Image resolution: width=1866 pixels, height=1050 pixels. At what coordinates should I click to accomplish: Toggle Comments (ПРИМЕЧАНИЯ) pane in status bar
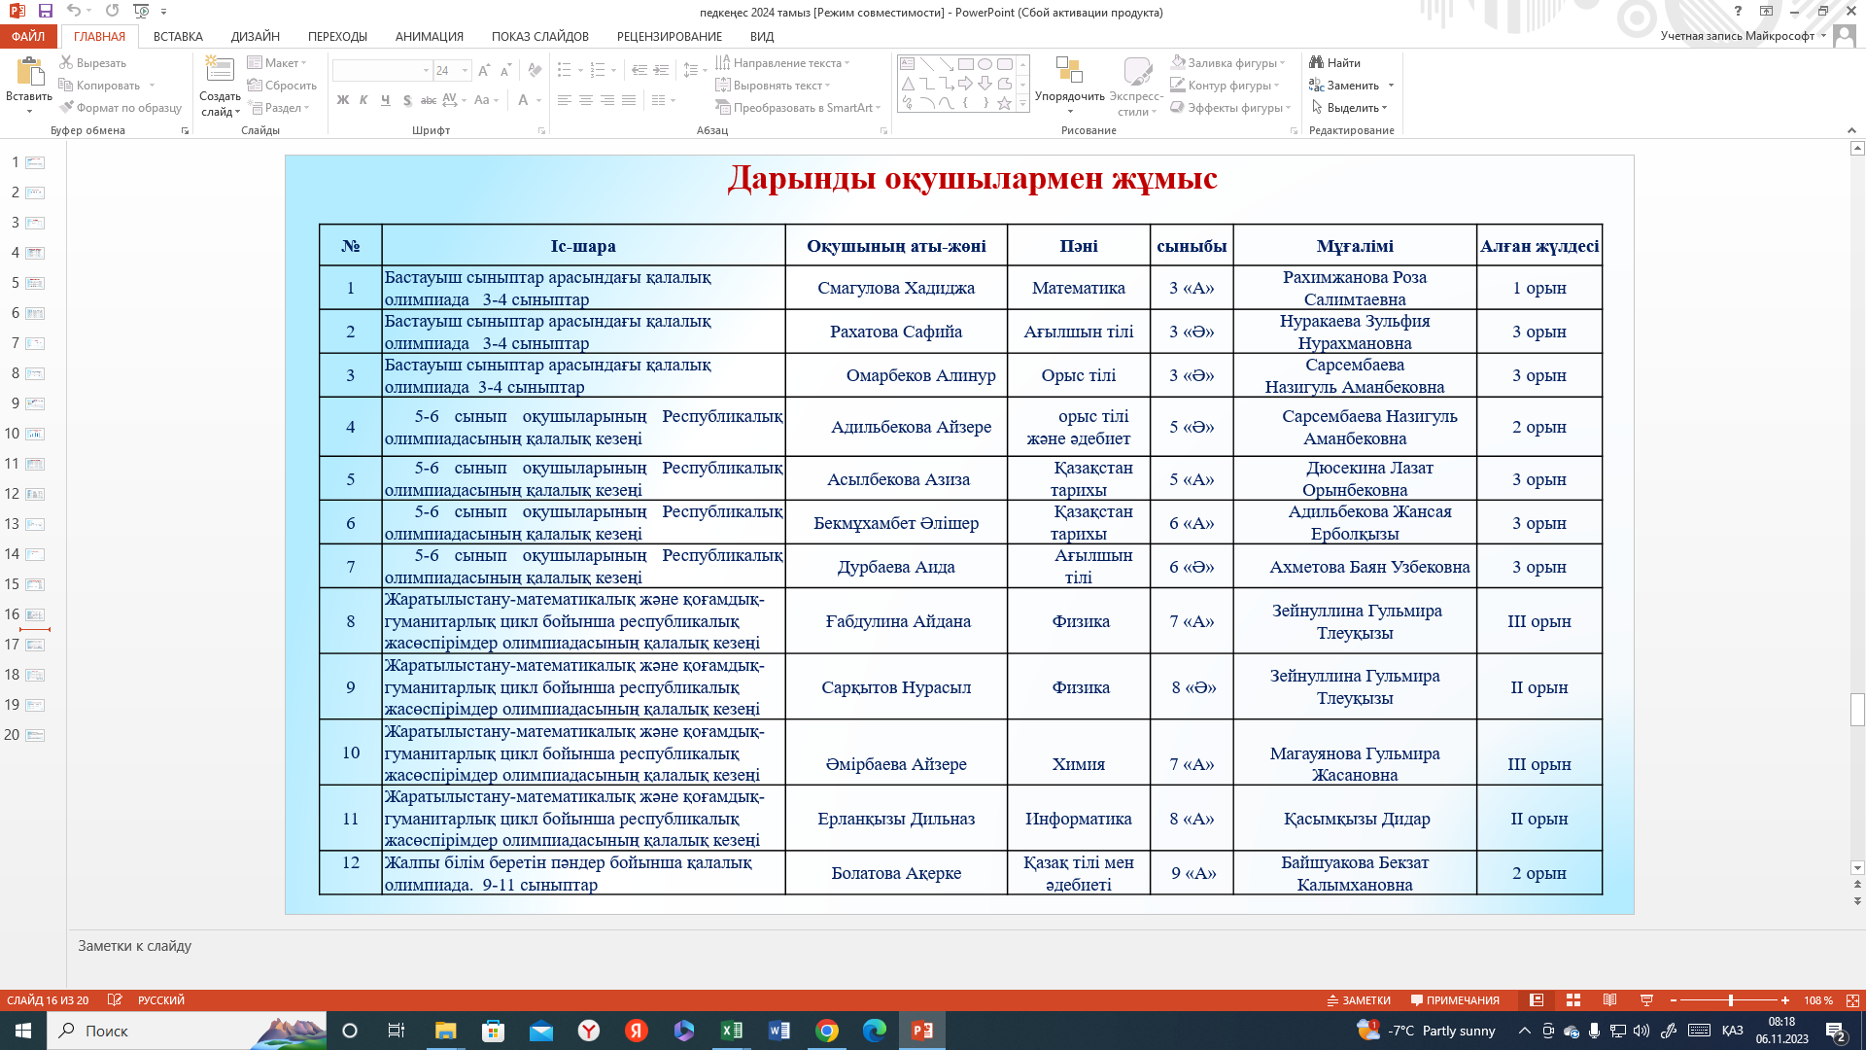(x=1455, y=1000)
